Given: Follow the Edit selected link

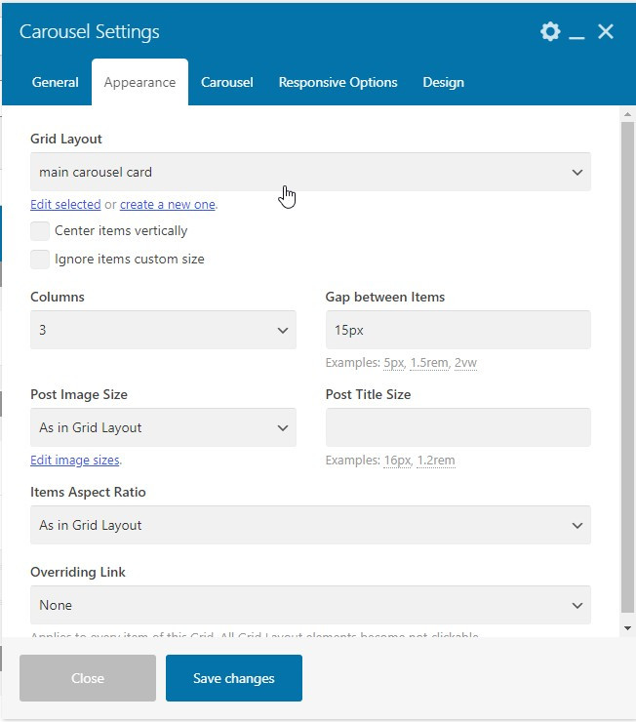Looking at the screenshot, I should (65, 205).
